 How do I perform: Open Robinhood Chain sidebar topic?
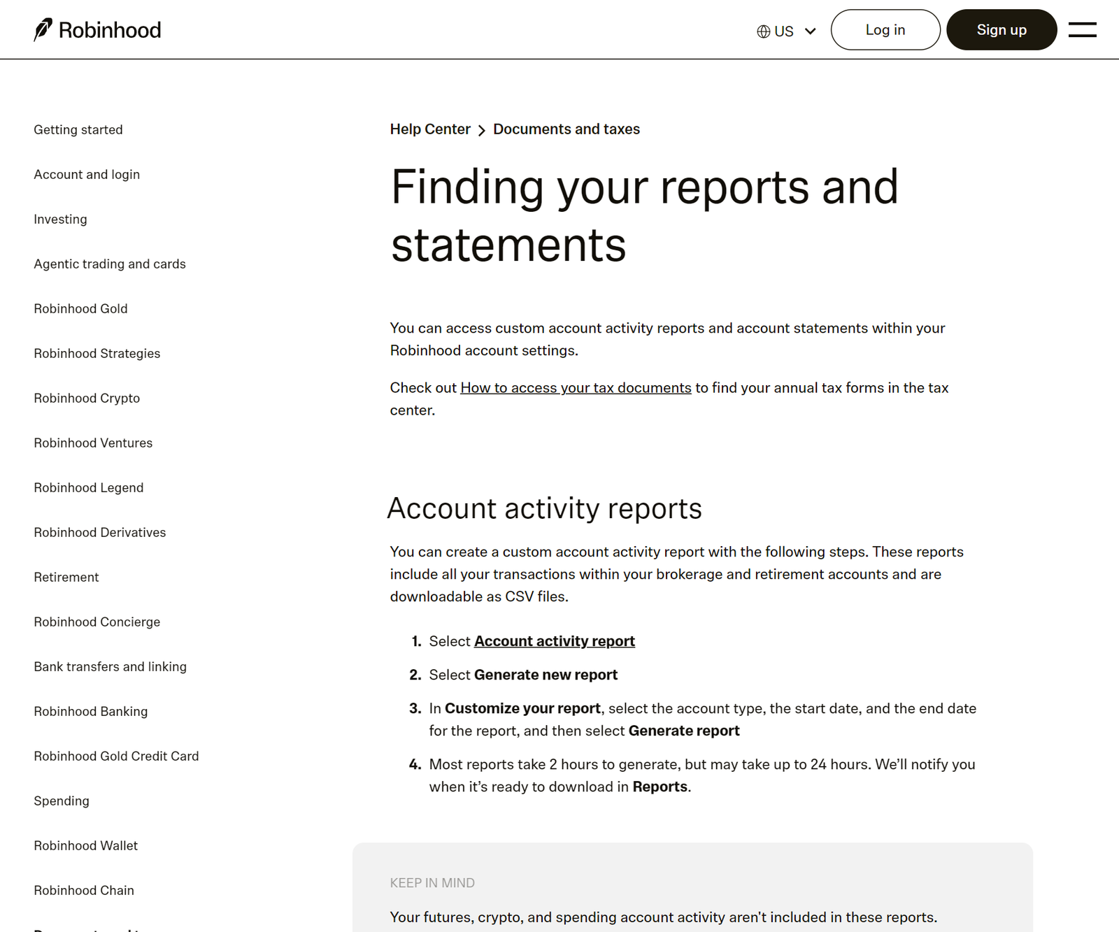(84, 891)
